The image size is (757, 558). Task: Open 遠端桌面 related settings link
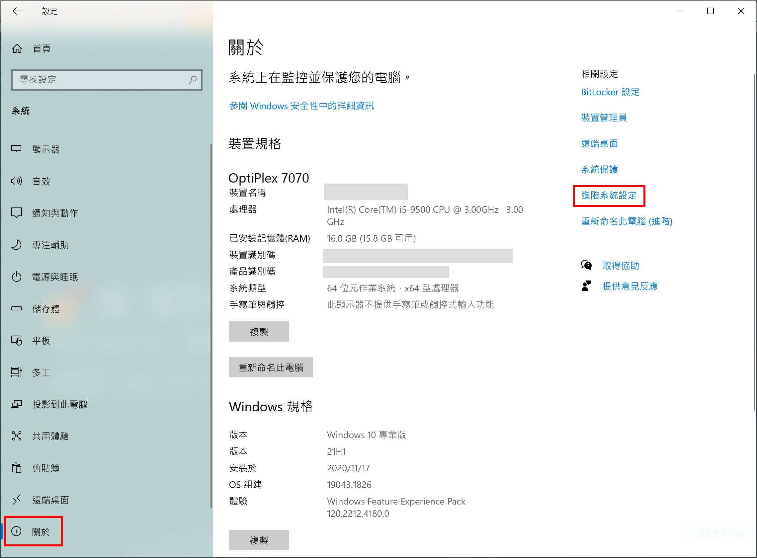[x=599, y=143]
